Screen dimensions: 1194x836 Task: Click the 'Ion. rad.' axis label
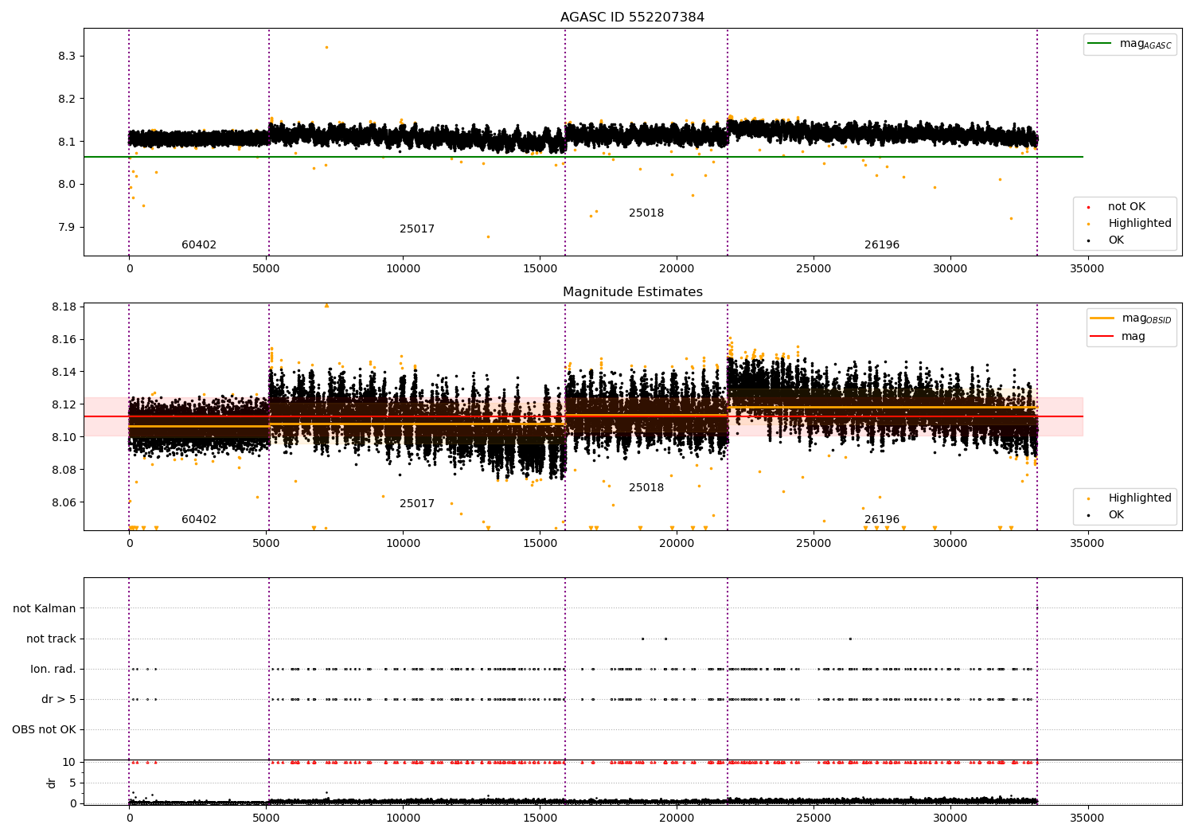tap(53, 670)
